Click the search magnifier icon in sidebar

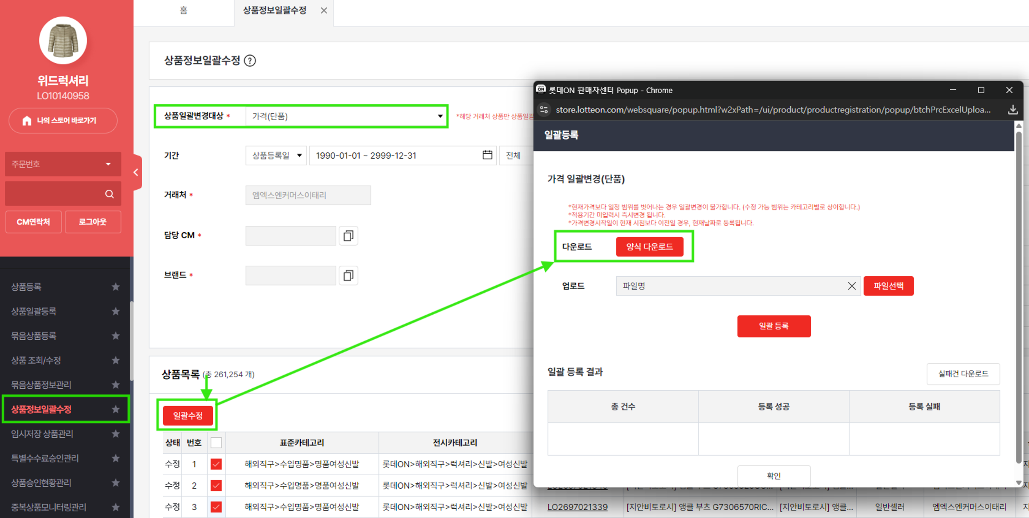coord(109,194)
